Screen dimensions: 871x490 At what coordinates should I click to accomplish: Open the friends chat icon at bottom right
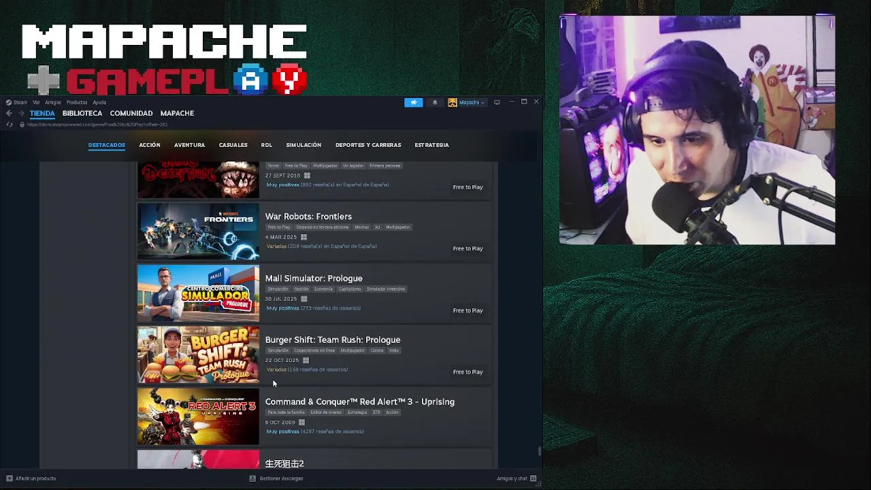click(x=533, y=478)
